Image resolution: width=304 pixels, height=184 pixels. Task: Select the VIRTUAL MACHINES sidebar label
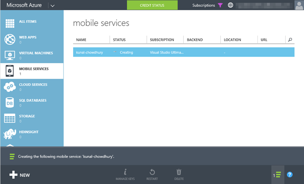coord(36,53)
